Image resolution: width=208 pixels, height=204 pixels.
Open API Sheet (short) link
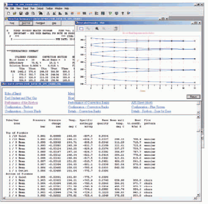[142, 103]
